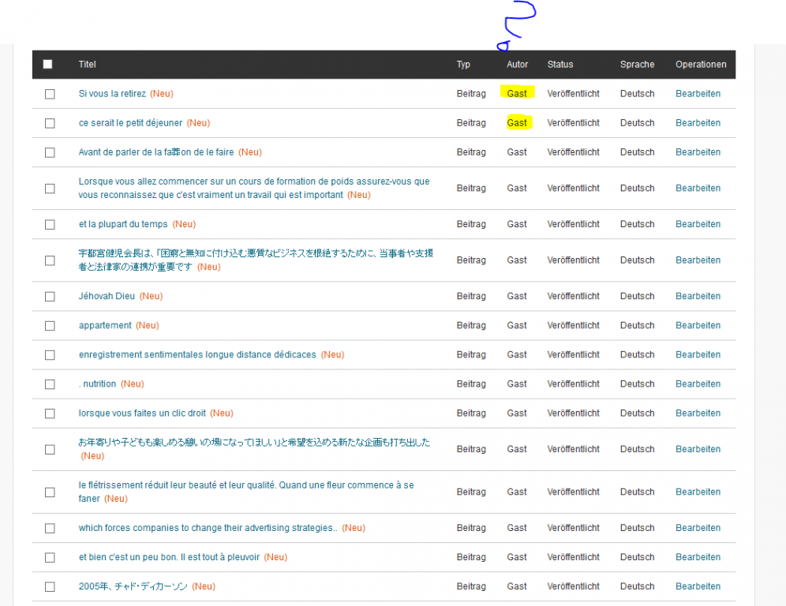
Task: Open 'which forces companies to change' post
Action: coord(208,529)
